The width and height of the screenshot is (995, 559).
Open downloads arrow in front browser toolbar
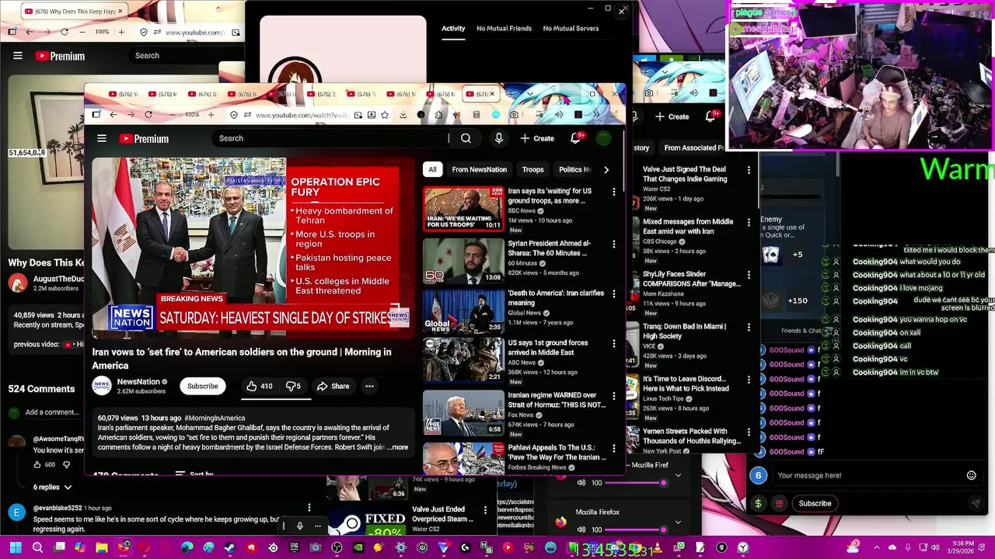403,115
